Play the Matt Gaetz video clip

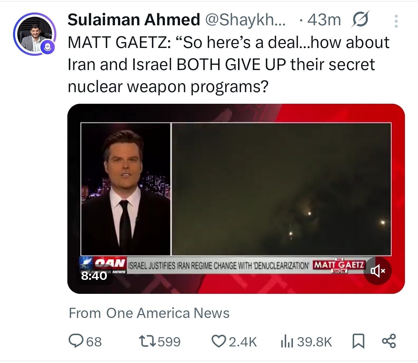(236, 189)
